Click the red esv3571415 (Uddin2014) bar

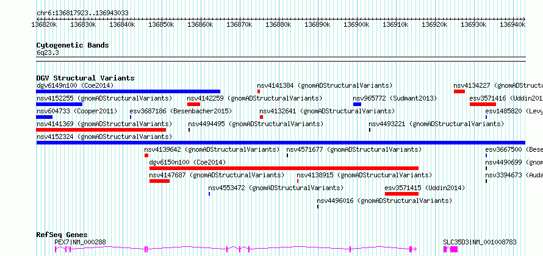click(401, 194)
